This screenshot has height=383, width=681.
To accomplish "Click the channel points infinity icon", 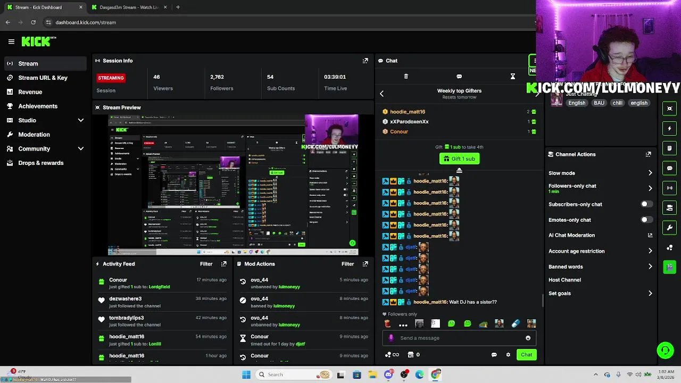I will pos(392,355).
